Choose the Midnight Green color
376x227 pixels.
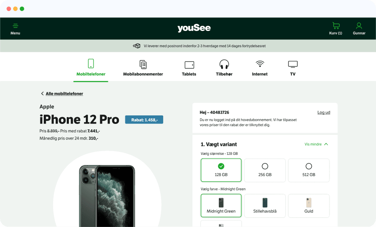[x=221, y=206]
